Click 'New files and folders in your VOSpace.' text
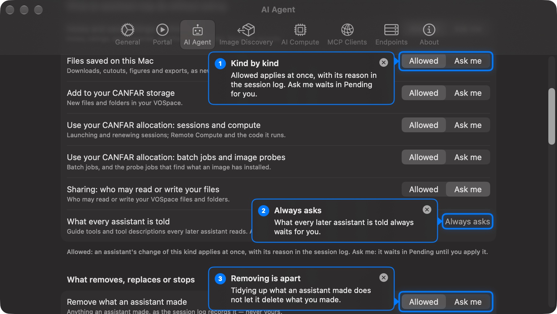 click(125, 103)
